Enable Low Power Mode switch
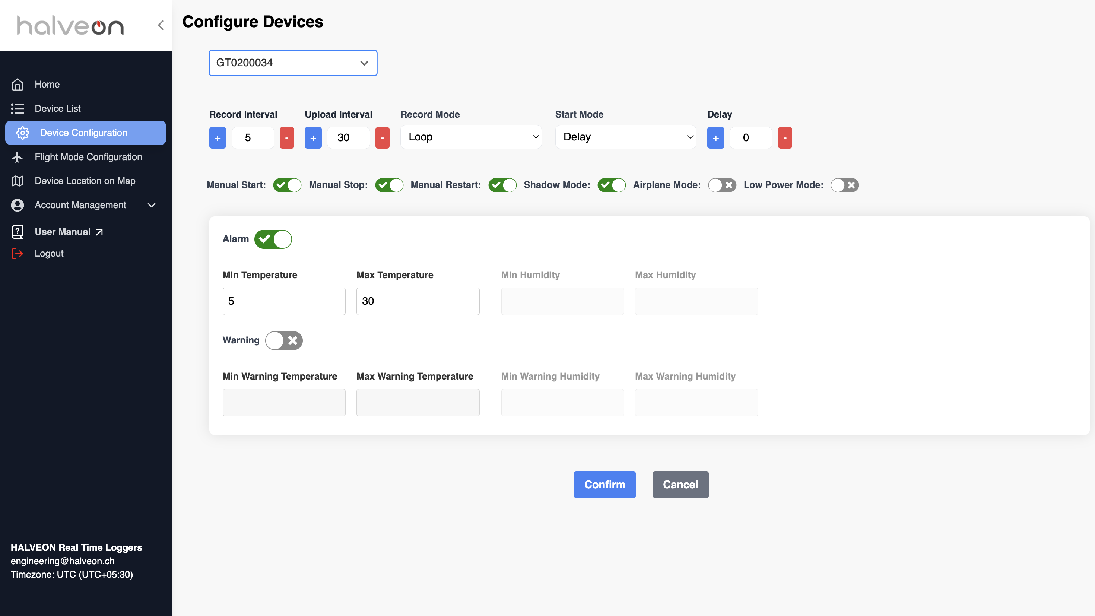The width and height of the screenshot is (1095, 616). point(845,185)
